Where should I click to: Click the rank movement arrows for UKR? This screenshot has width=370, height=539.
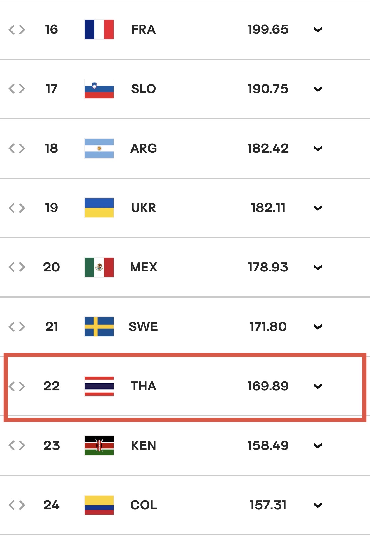(17, 208)
